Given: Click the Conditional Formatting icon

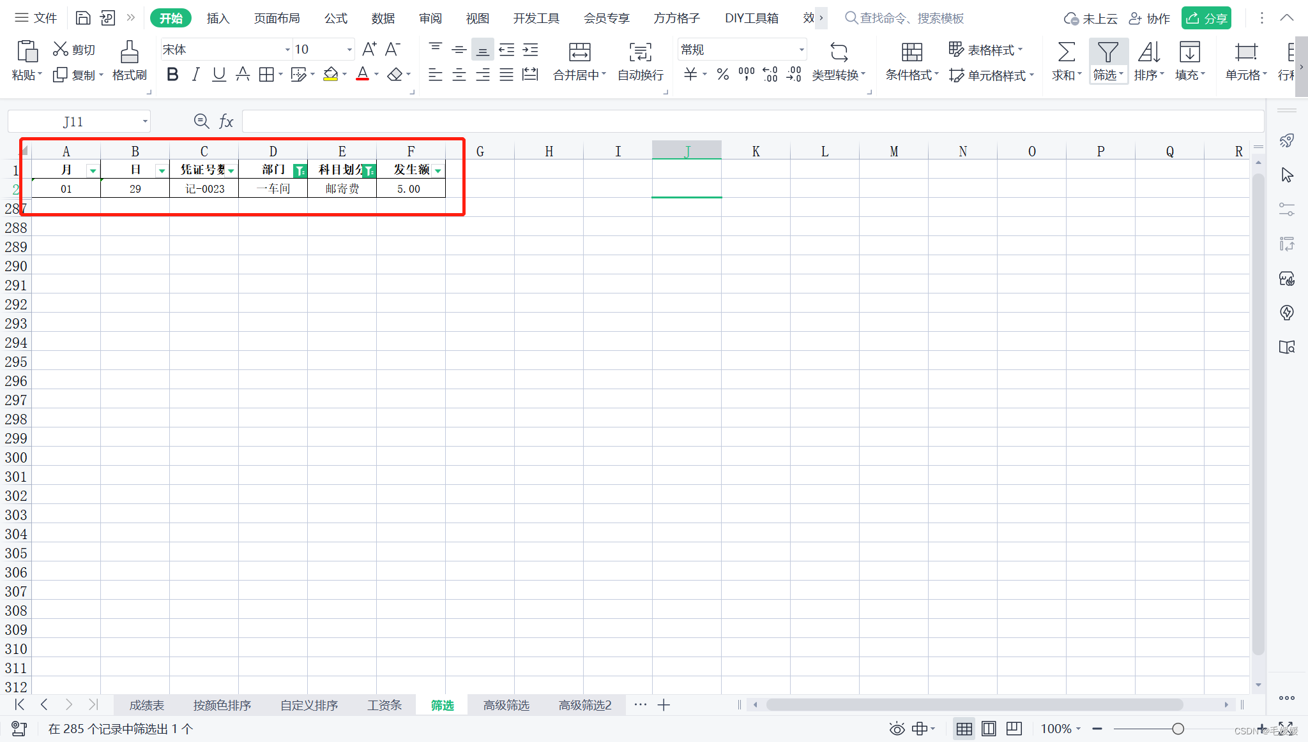Looking at the screenshot, I should click(x=911, y=52).
